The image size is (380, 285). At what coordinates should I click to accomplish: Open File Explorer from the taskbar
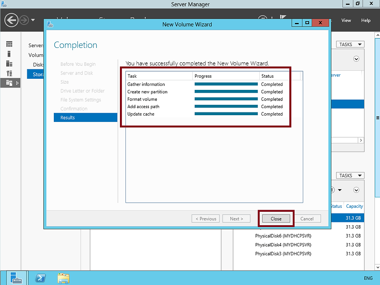point(63,278)
